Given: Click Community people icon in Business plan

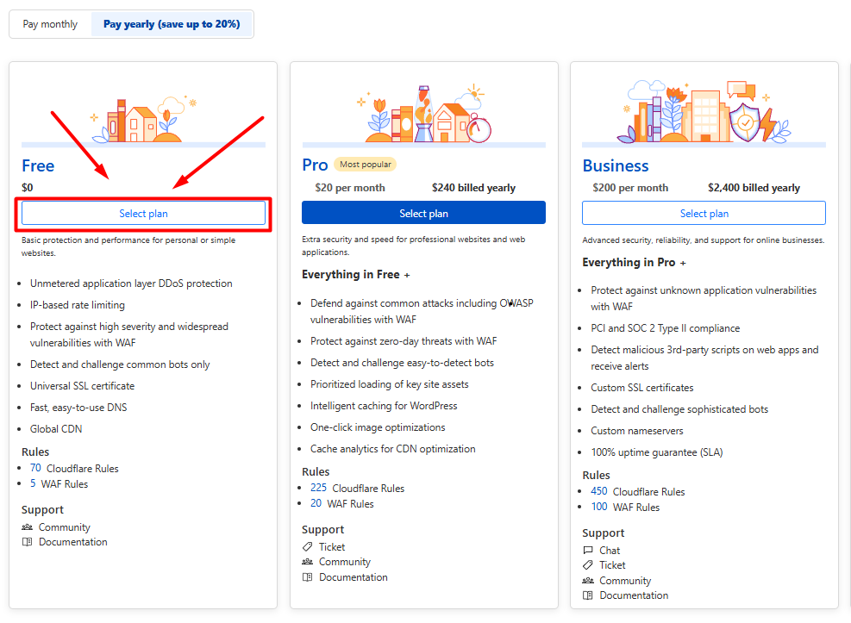Looking at the screenshot, I should tap(588, 581).
